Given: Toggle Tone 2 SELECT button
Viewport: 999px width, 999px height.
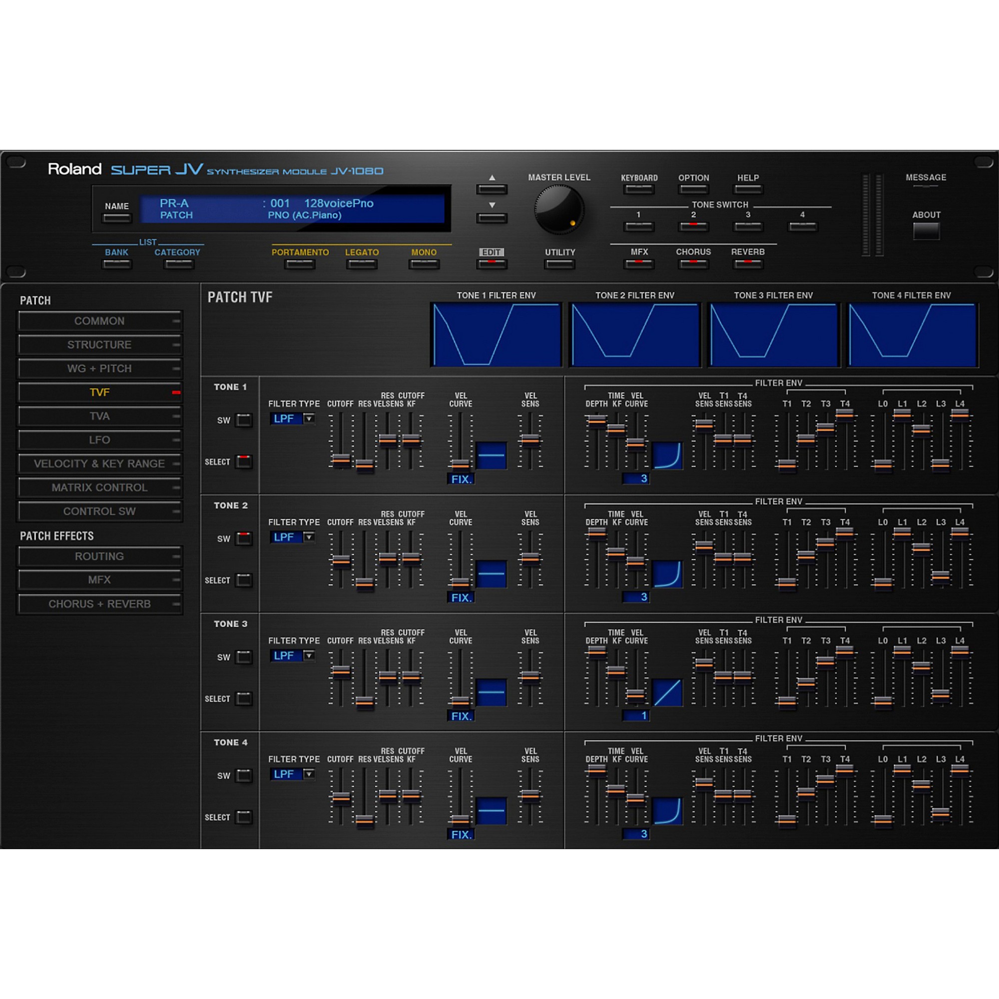Looking at the screenshot, I should point(244,580).
